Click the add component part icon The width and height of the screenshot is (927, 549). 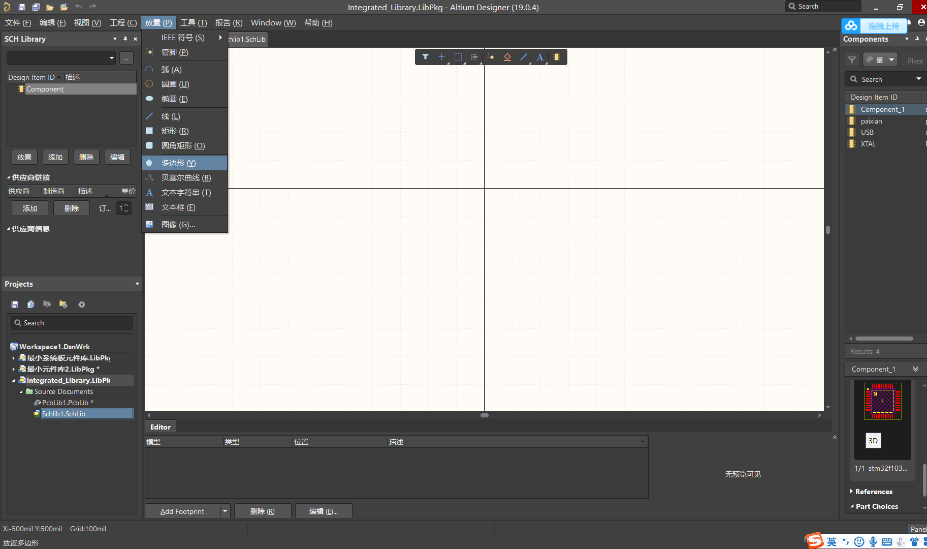pyautogui.click(x=557, y=57)
